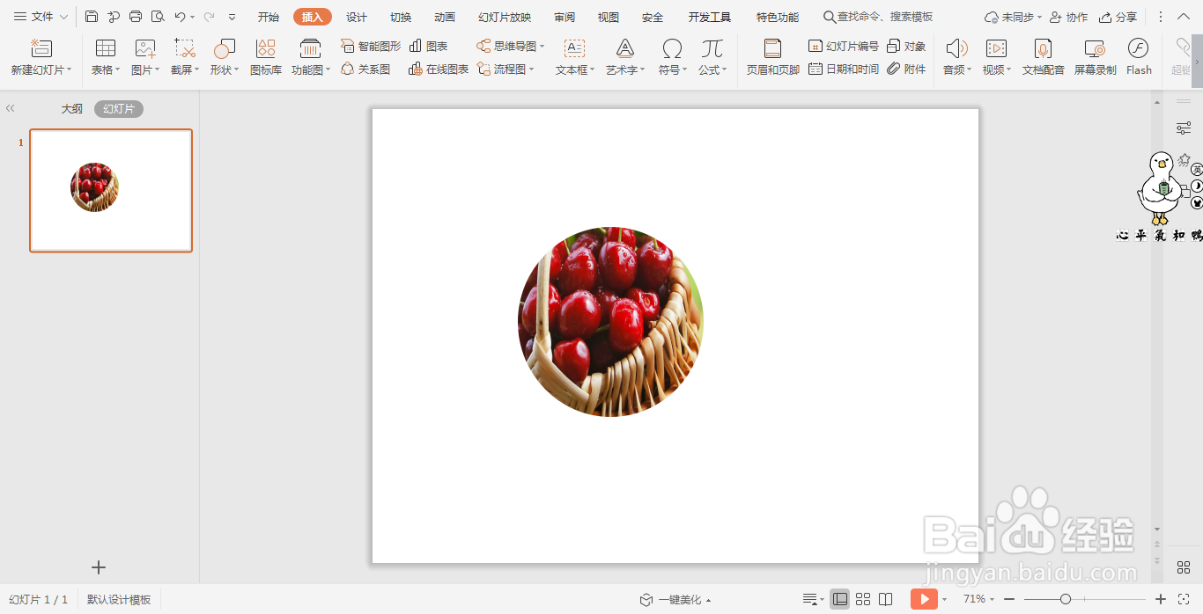1203x614 pixels.
Task: Insert a picture (图片)
Action: [145, 56]
